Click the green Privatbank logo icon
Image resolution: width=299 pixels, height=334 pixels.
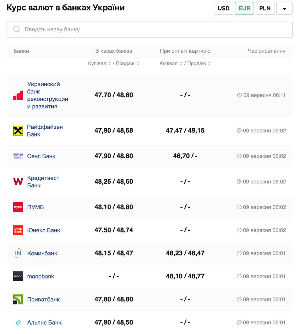tap(18, 299)
